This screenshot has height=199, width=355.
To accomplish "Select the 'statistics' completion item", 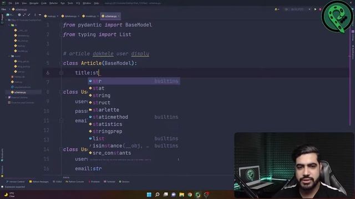I will coord(134,124).
